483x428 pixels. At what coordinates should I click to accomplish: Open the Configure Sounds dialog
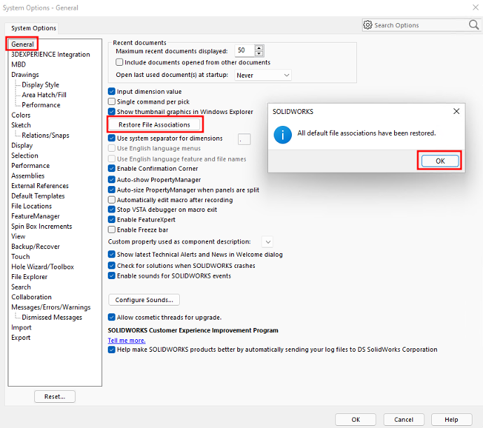point(144,300)
